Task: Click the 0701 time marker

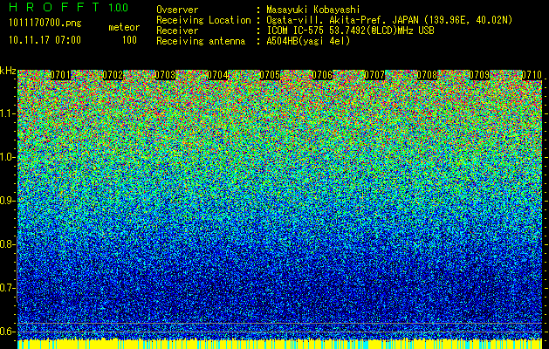Action: pyautogui.click(x=60, y=75)
